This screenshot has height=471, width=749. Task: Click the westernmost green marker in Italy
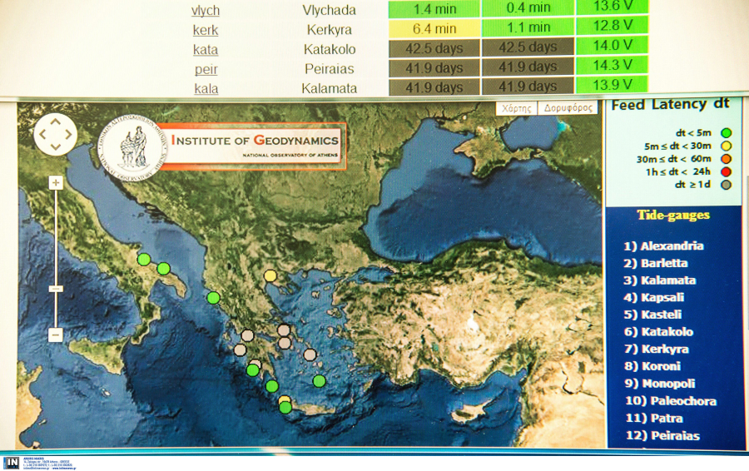point(144,259)
